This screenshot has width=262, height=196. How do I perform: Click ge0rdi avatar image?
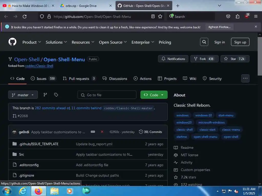(x=14, y=132)
